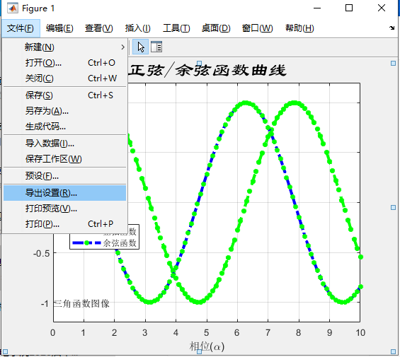Screen dimensions: 400x357
Task: Select the Edit Plot arrow tool
Action: [141, 47]
